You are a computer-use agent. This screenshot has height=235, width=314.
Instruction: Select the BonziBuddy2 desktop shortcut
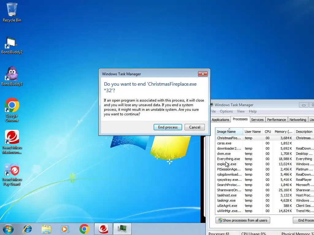click(x=12, y=45)
